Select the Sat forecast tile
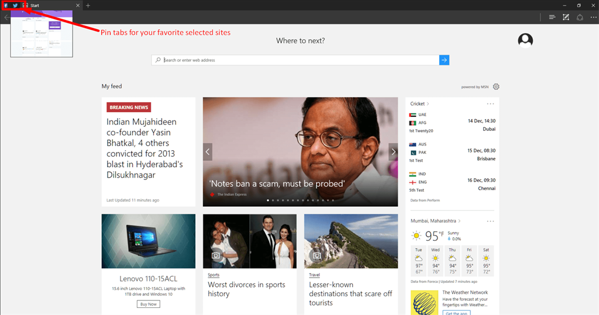 pos(486,261)
